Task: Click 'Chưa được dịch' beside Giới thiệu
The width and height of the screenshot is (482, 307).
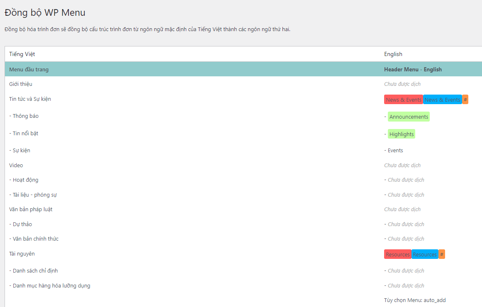Action: click(x=402, y=84)
